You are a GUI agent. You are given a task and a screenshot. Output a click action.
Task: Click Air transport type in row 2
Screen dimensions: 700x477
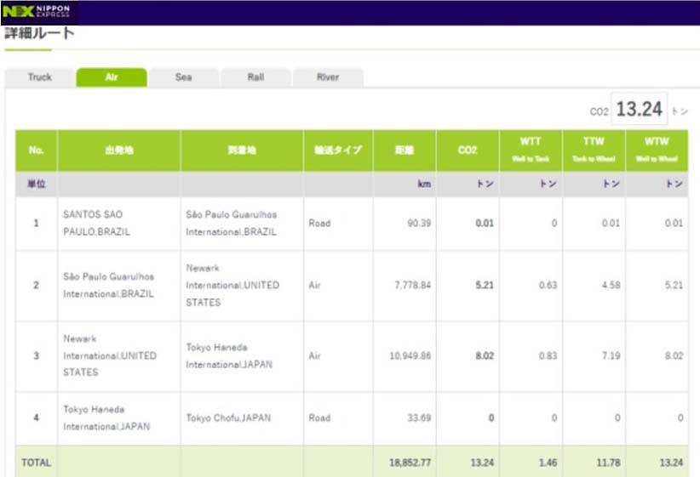315,286
